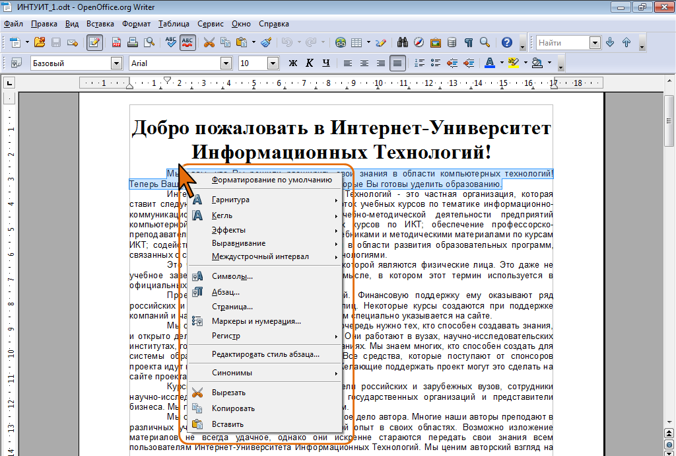This screenshot has height=456, width=676.
Task: Expand the font size 10 dropdown
Action: click(x=273, y=63)
